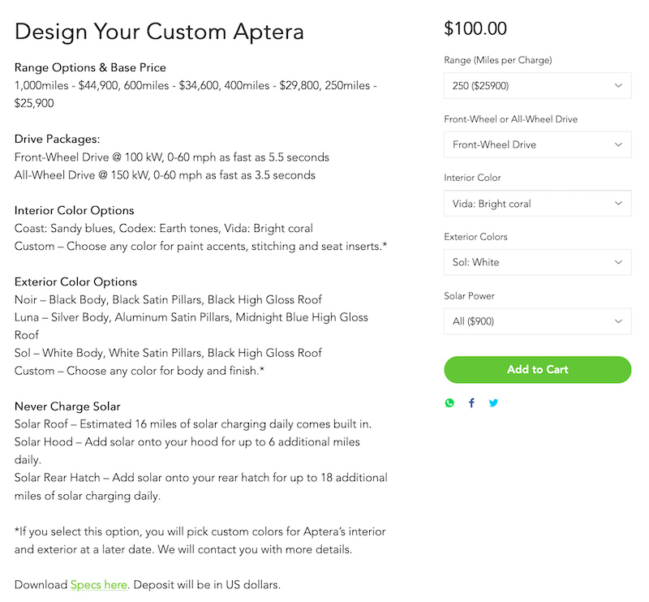Click the 'Interior Color' field label
Viewport: 649px width, 602px height.
472,178
